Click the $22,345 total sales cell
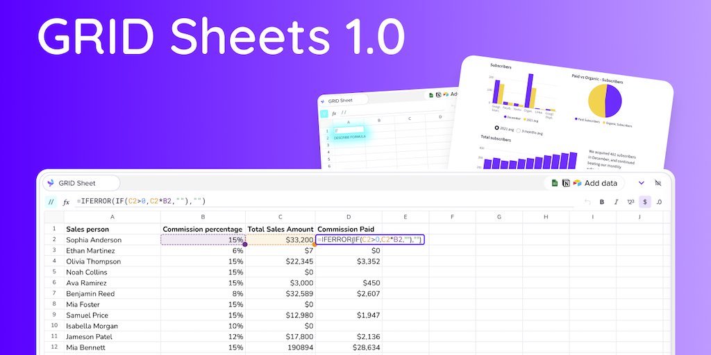711x355 pixels. [281, 261]
